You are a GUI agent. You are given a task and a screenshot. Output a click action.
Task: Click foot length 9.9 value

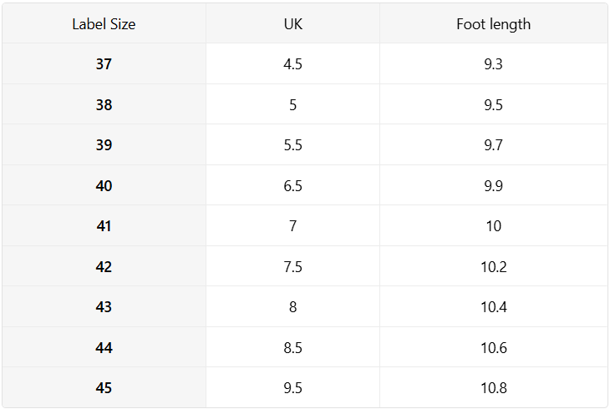(493, 185)
